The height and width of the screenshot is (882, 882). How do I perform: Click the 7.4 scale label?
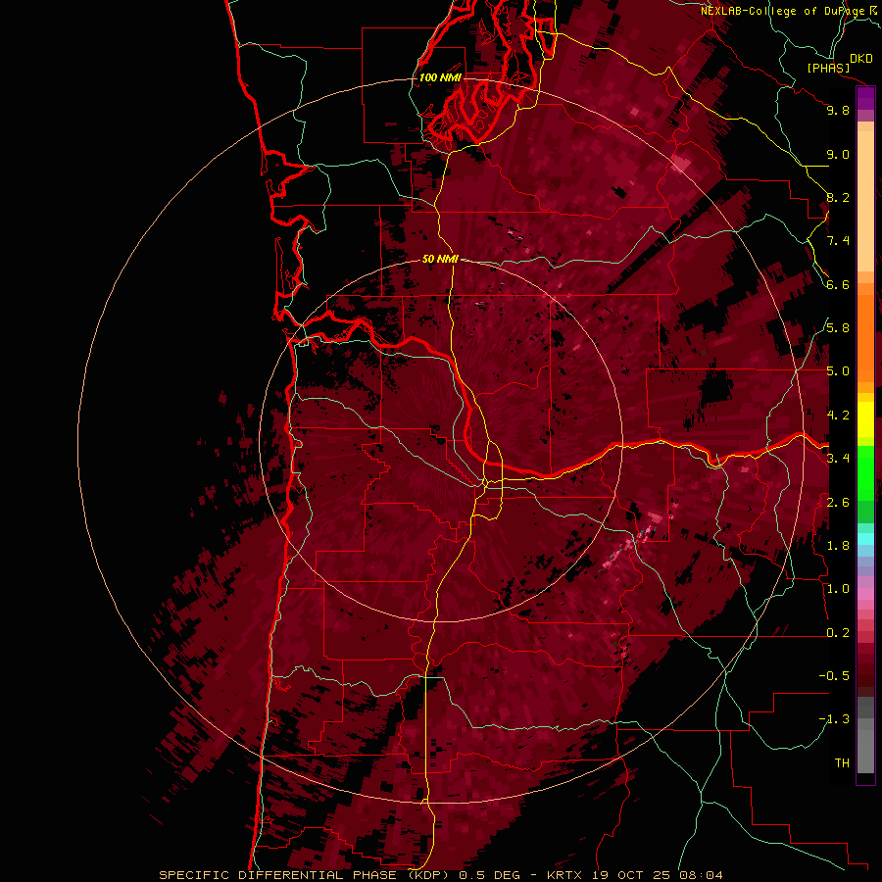[x=838, y=241]
